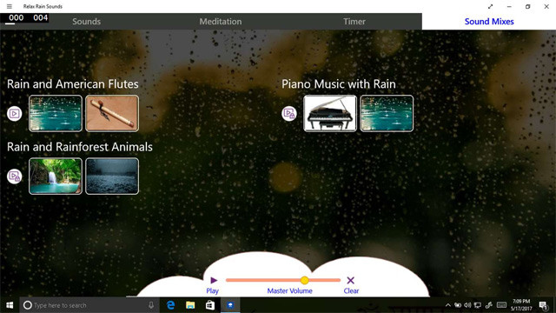Viewport: 556px width, 313px height.
Task: Click the microphone icon in the search box
Action: (151, 305)
